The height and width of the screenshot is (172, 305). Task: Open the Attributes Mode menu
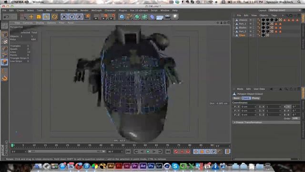(240, 89)
